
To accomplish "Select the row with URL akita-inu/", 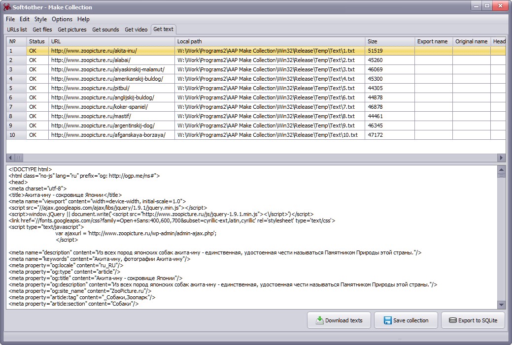I will point(256,51).
